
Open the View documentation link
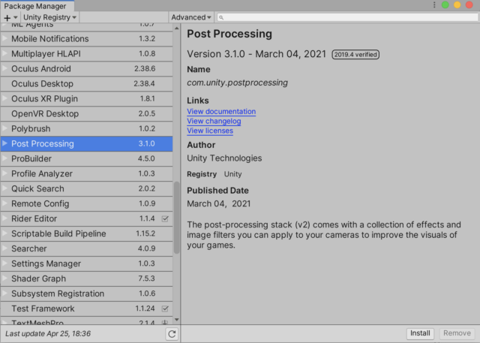click(x=221, y=112)
